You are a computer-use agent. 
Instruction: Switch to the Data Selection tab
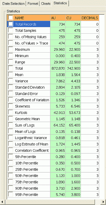pyautogui.click(x=13, y=4)
